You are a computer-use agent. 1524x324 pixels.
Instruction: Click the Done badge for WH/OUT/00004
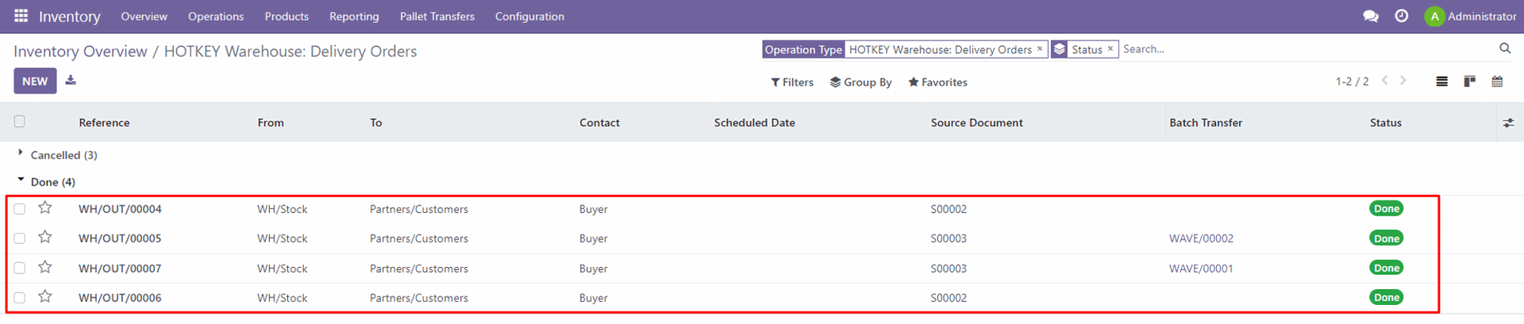pyautogui.click(x=1387, y=208)
